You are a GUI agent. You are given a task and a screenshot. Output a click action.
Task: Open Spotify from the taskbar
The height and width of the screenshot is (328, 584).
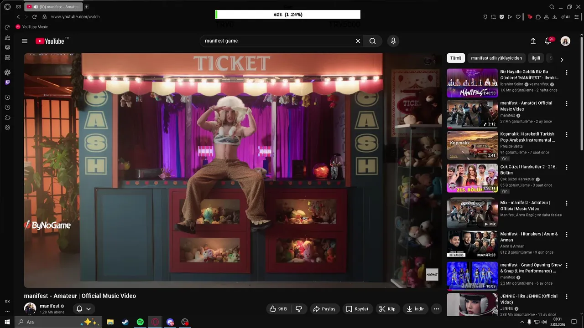[140, 322]
